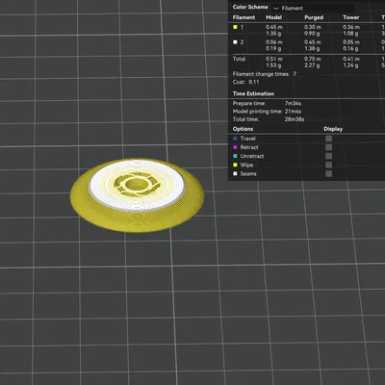The image size is (385, 385).
Task: Click the "Time Estimation" heading
Action: click(x=253, y=93)
